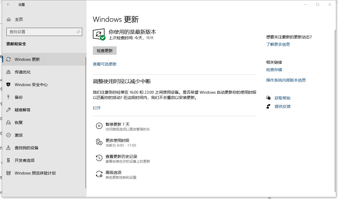
Task: Click the 提供反馈 person icon
Action: click(x=268, y=106)
